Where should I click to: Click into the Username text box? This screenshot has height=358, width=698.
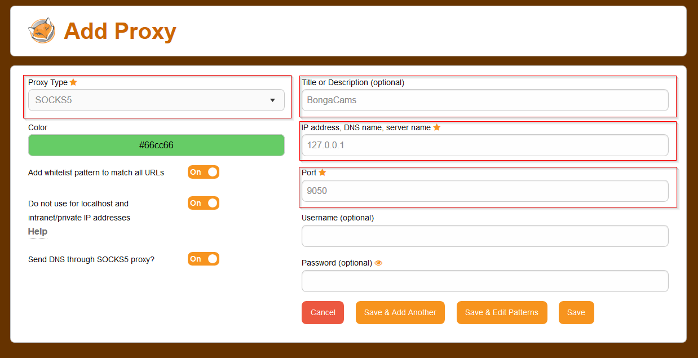coord(485,236)
